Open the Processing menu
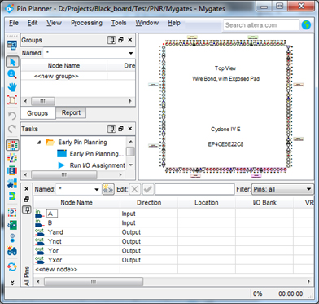 tap(86, 23)
